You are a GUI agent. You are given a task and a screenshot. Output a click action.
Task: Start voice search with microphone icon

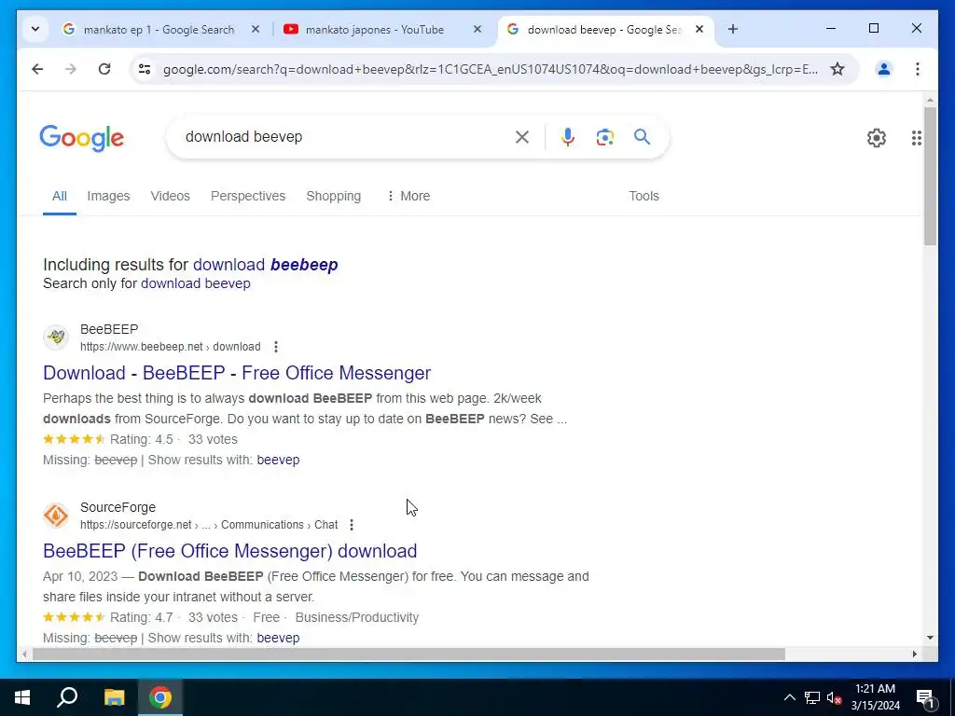pos(568,137)
